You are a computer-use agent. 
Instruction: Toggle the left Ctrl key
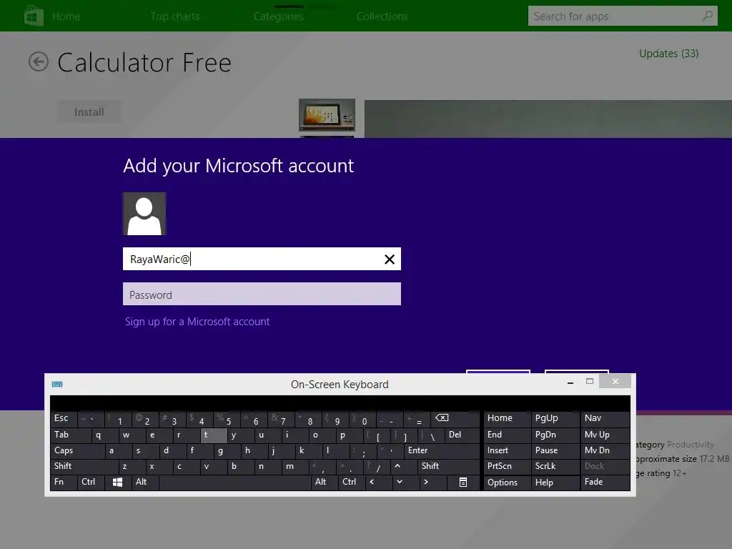coord(91,482)
